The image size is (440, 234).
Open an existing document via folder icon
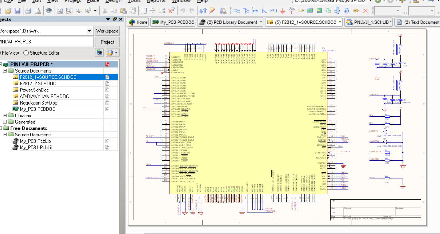click(x=8, y=11)
